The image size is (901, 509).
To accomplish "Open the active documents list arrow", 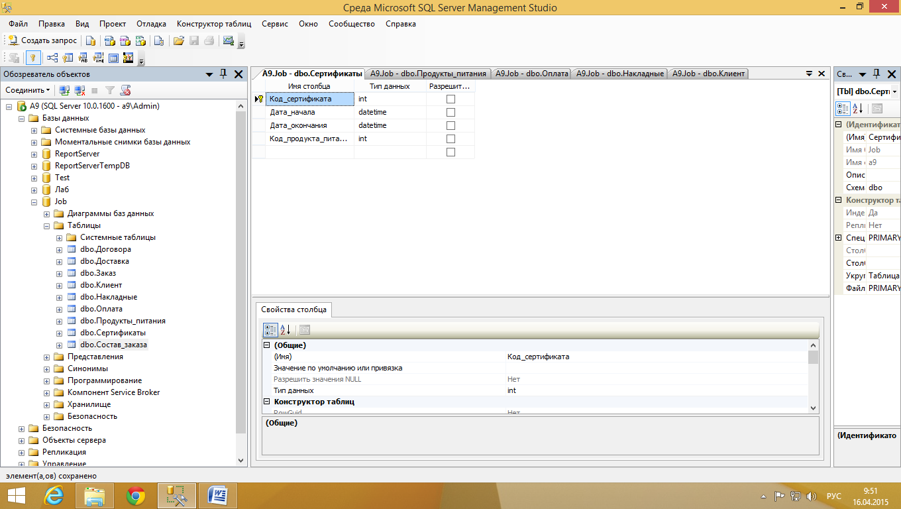I will (809, 74).
